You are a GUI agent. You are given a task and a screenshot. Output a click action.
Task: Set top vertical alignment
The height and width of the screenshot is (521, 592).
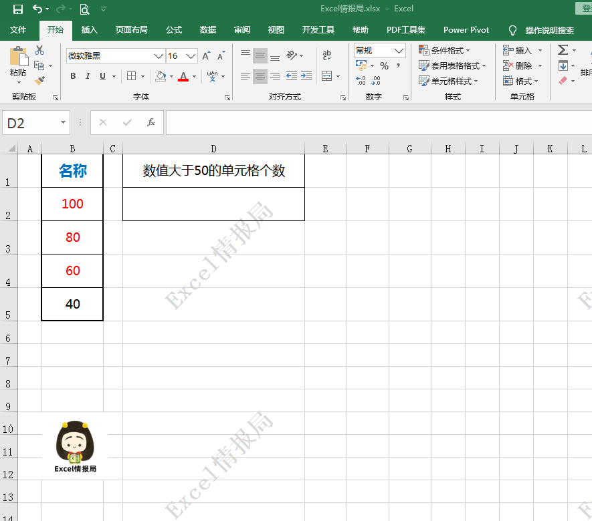coord(245,55)
